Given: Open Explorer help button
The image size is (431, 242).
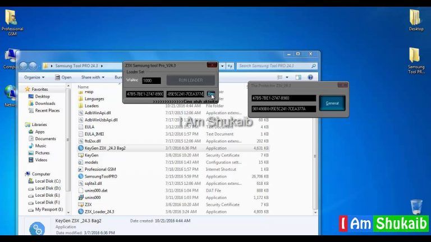Looking at the screenshot, I should (310, 77).
